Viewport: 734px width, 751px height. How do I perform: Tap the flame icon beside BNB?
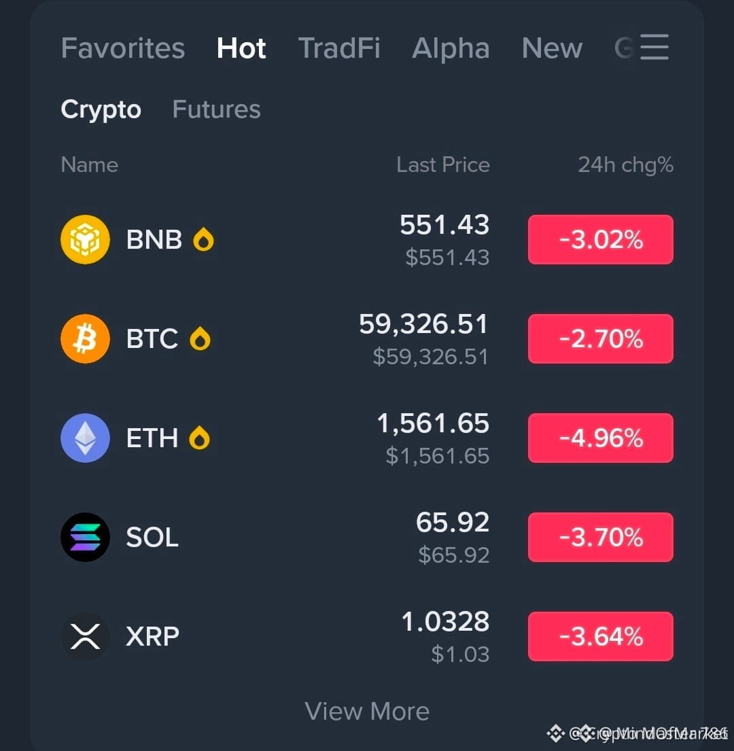(x=203, y=239)
